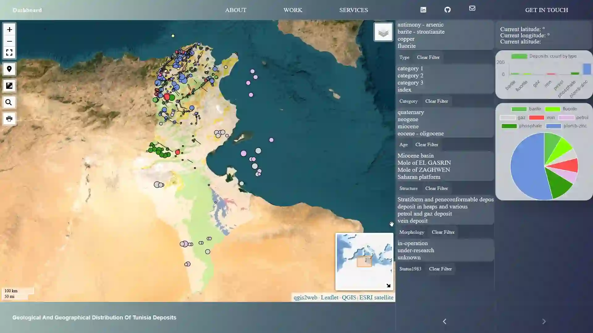Open the ABOUT menu item
593x333 pixels.
(236, 10)
